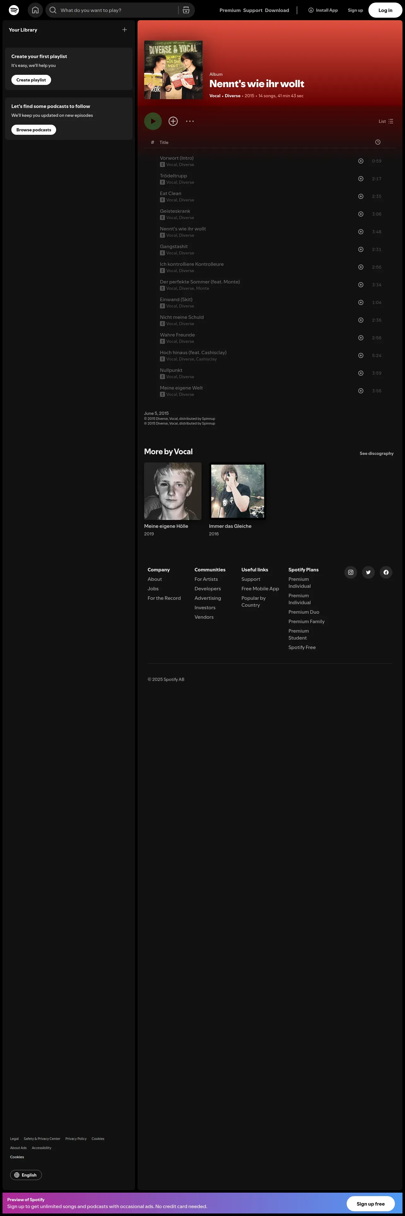Add Nennt's wie ihr wollt track

point(361,232)
